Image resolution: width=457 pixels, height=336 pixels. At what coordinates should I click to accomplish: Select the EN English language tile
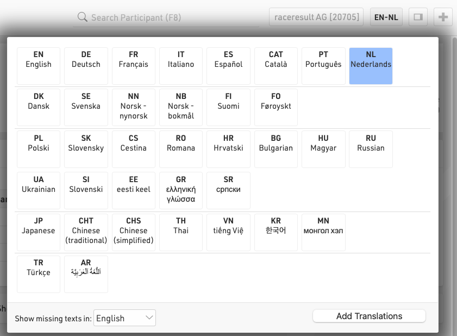39,66
